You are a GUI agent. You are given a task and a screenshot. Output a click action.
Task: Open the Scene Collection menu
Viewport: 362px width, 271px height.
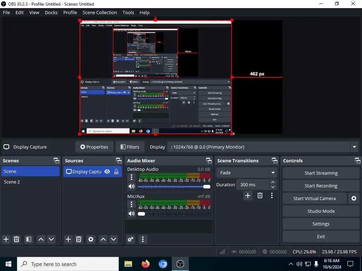(100, 12)
